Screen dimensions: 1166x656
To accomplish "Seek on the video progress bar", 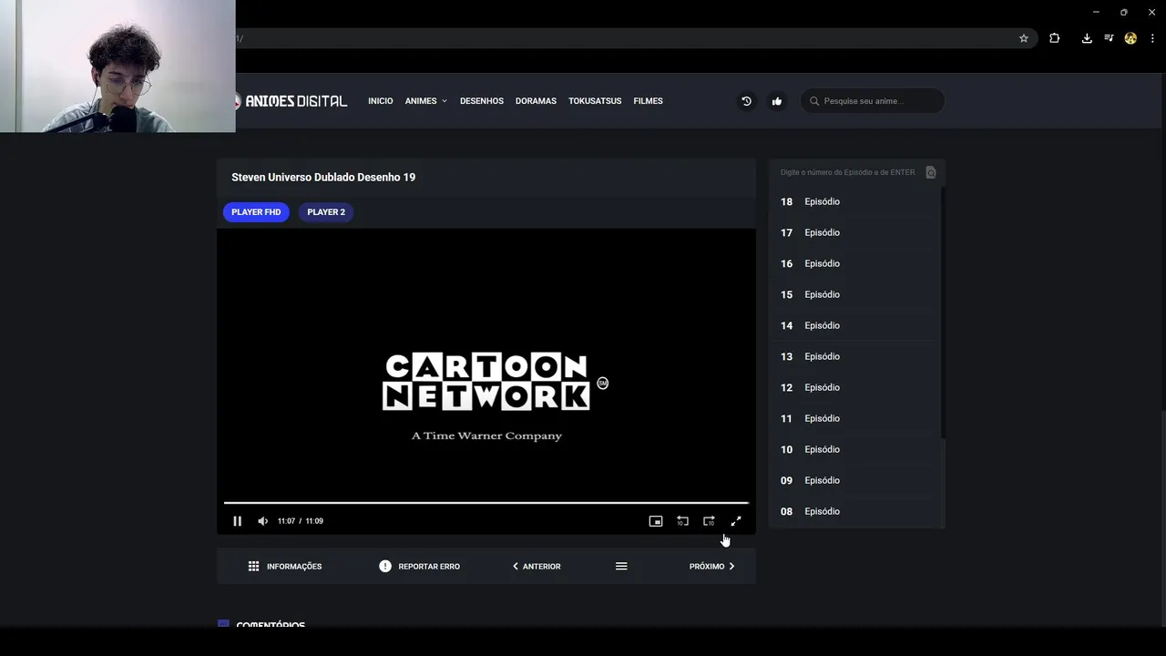I will (486, 502).
